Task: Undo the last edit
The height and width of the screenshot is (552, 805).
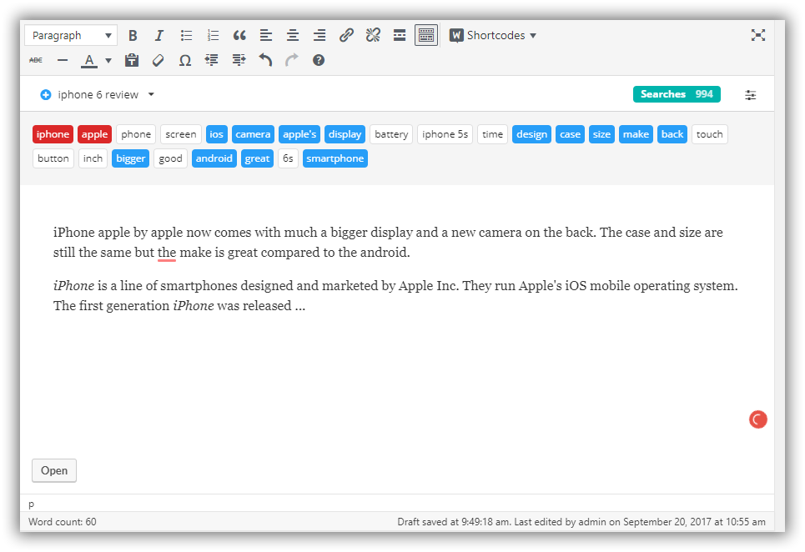Action: click(265, 61)
